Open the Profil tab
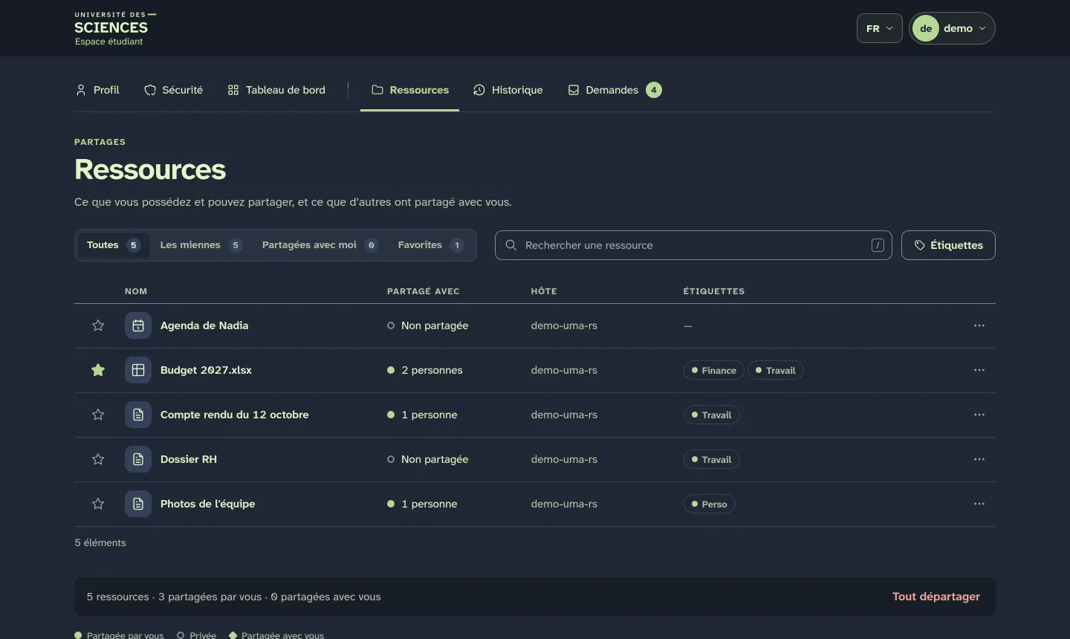Viewport: 1070px width, 639px height. point(97,90)
